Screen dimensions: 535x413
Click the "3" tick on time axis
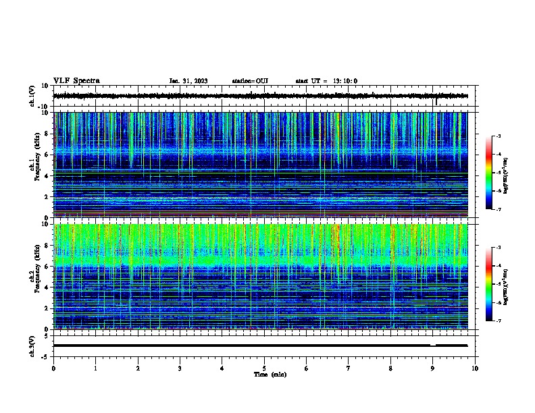tap(180, 368)
